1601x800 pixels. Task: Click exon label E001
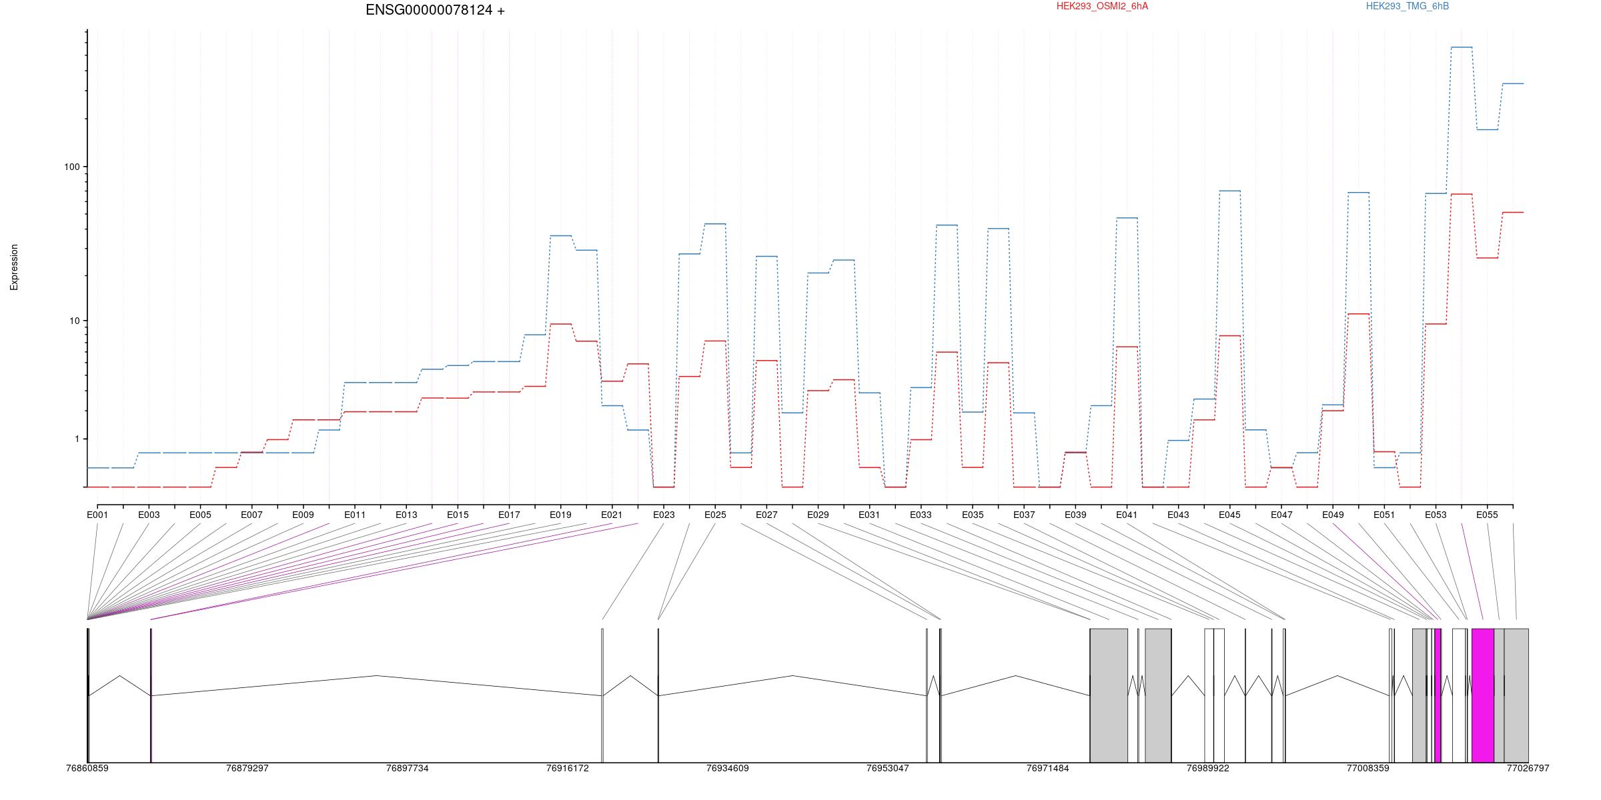point(97,515)
